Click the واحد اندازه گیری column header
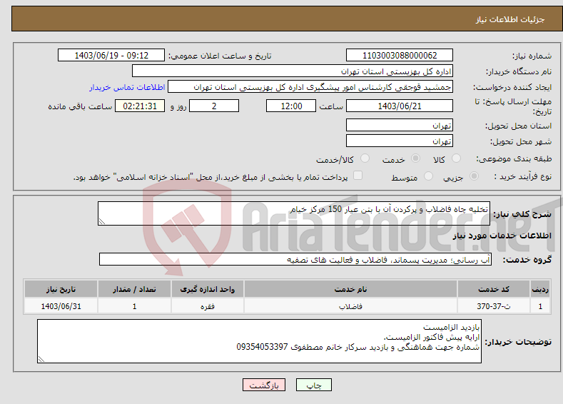The width and height of the screenshot is (563, 404). pyautogui.click(x=207, y=289)
